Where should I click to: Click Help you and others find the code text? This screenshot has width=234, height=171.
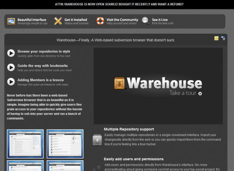coord(44,70)
